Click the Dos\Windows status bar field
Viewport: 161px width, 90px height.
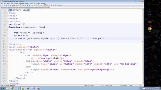click(x=124, y=85)
